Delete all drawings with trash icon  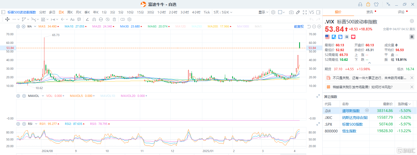tap(114, 19)
